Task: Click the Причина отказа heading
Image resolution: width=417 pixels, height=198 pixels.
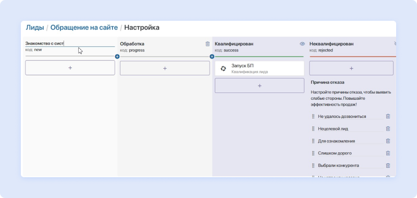Action: click(328, 82)
